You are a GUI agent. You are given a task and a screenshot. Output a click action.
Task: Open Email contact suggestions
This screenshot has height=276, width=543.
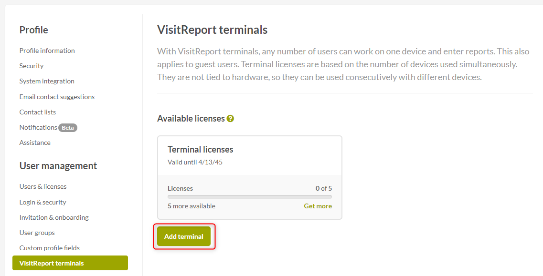(57, 96)
